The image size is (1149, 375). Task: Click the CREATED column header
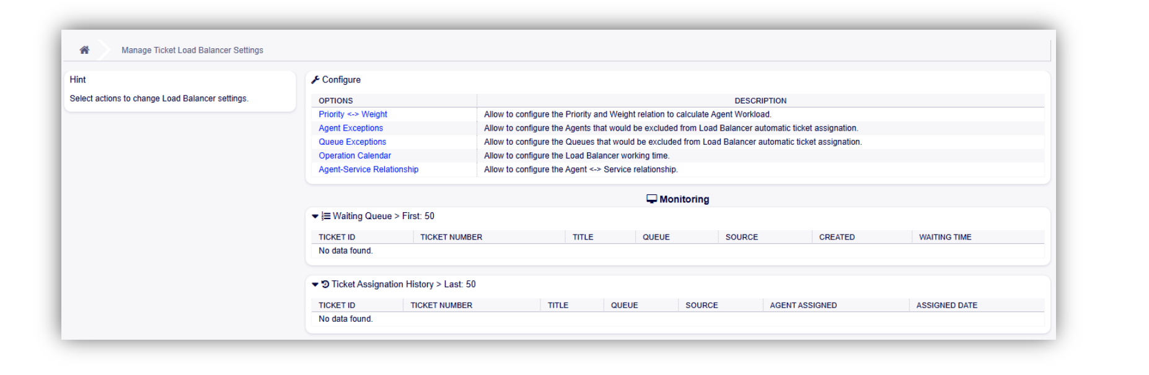pyautogui.click(x=837, y=237)
